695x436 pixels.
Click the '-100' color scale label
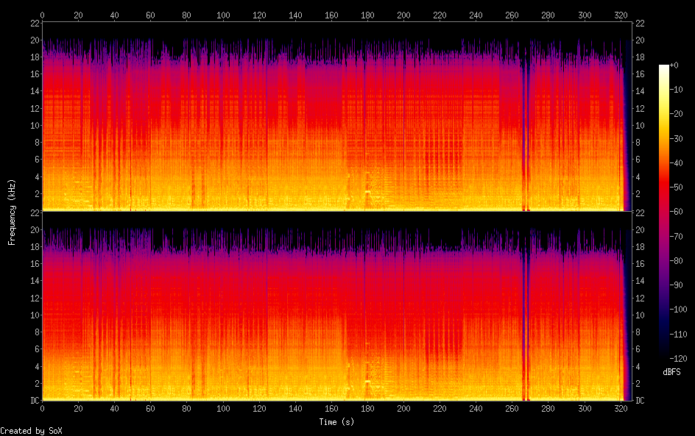click(679, 310)
